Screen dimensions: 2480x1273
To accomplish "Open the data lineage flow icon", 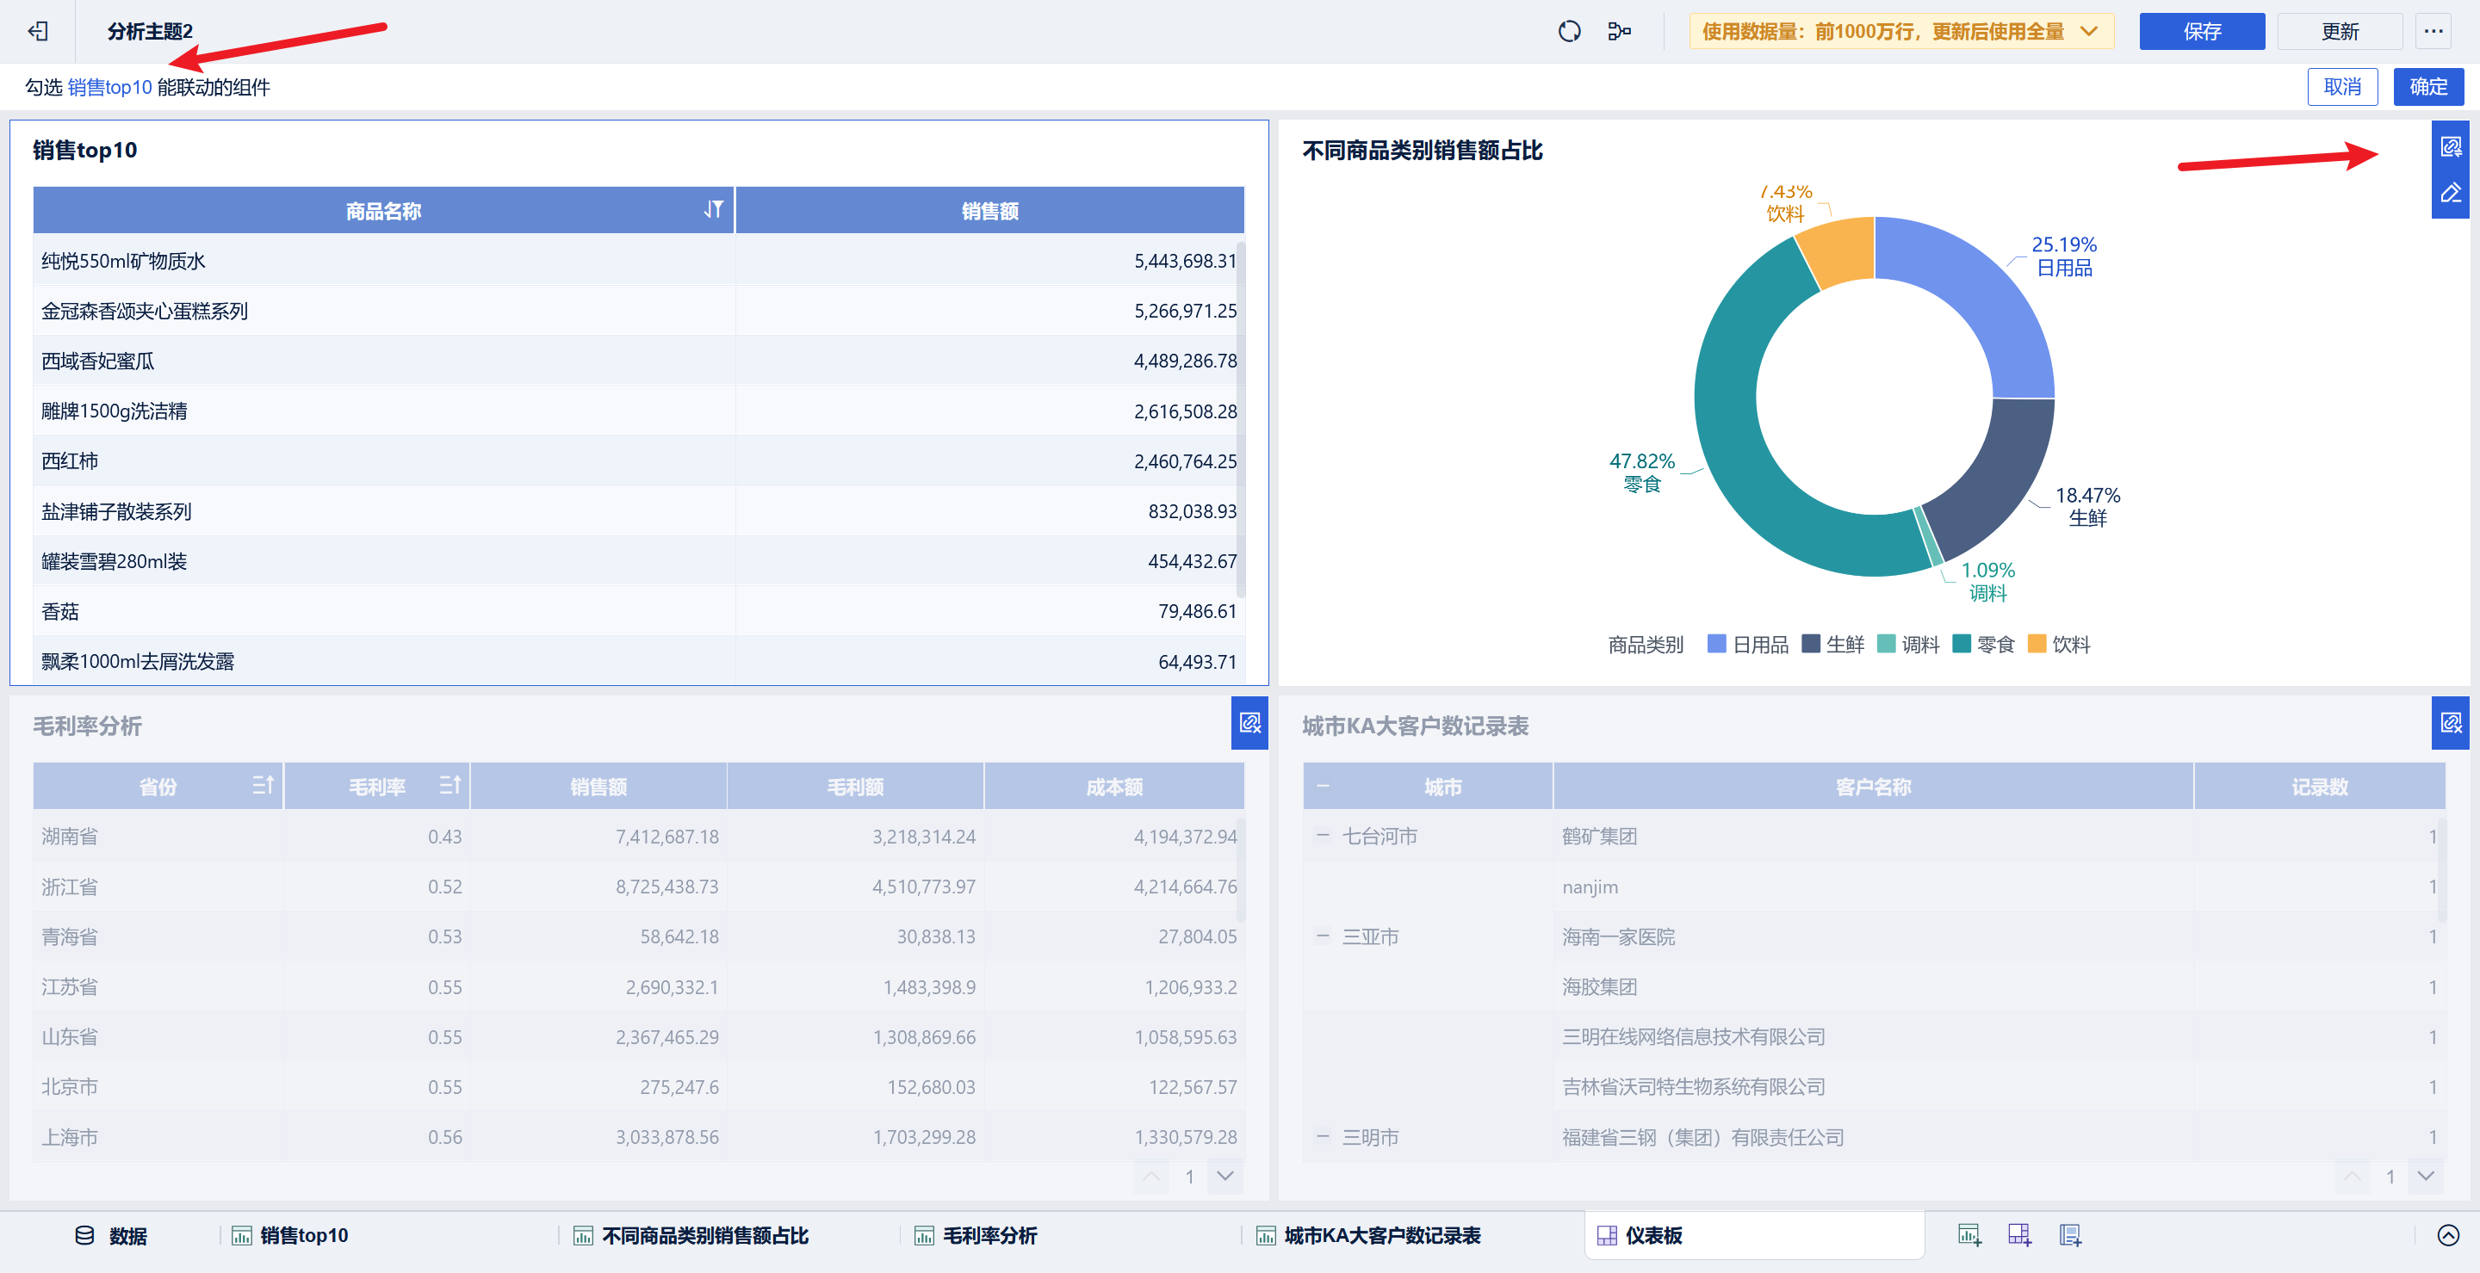I will coord(1619,32).
